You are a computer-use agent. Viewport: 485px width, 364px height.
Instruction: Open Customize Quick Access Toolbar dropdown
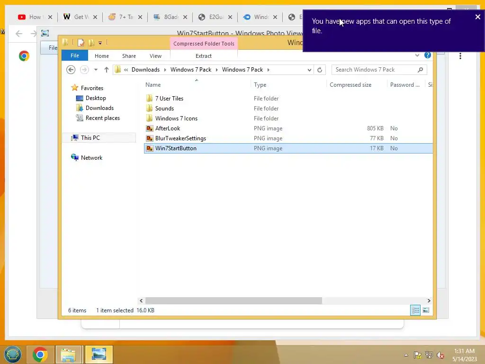[x=100, y=43]
